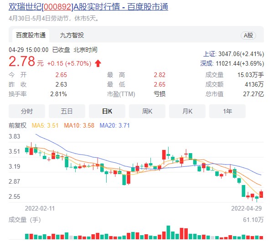The image size is (273, 242).
Task: Open the 欢瑞世纪 A股实时行情 title link
Action: [x=88, y=7]
